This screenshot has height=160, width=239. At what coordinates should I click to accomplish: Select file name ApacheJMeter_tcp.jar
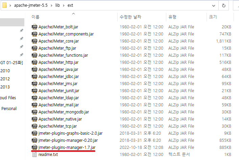(x=58, y=126)
